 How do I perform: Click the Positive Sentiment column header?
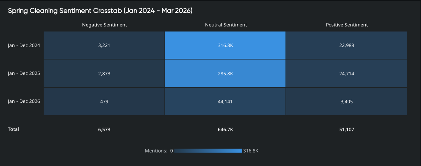pos(346,25)
